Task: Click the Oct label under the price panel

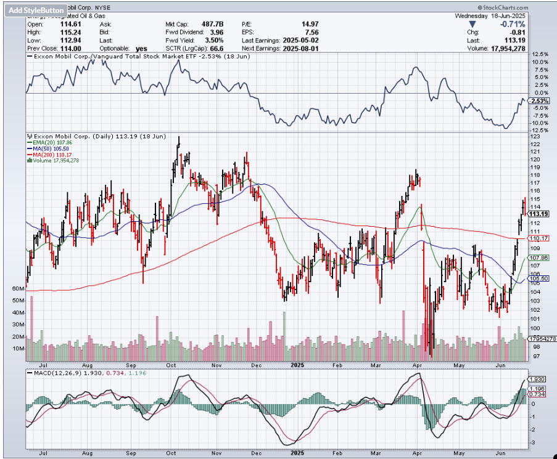Action: 171,365
